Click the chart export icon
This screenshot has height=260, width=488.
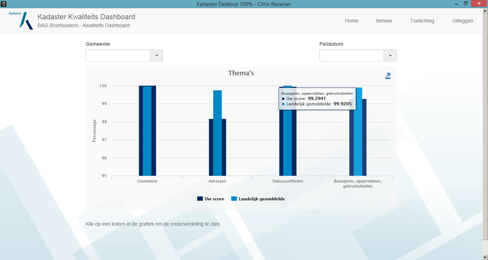point(388,76)
